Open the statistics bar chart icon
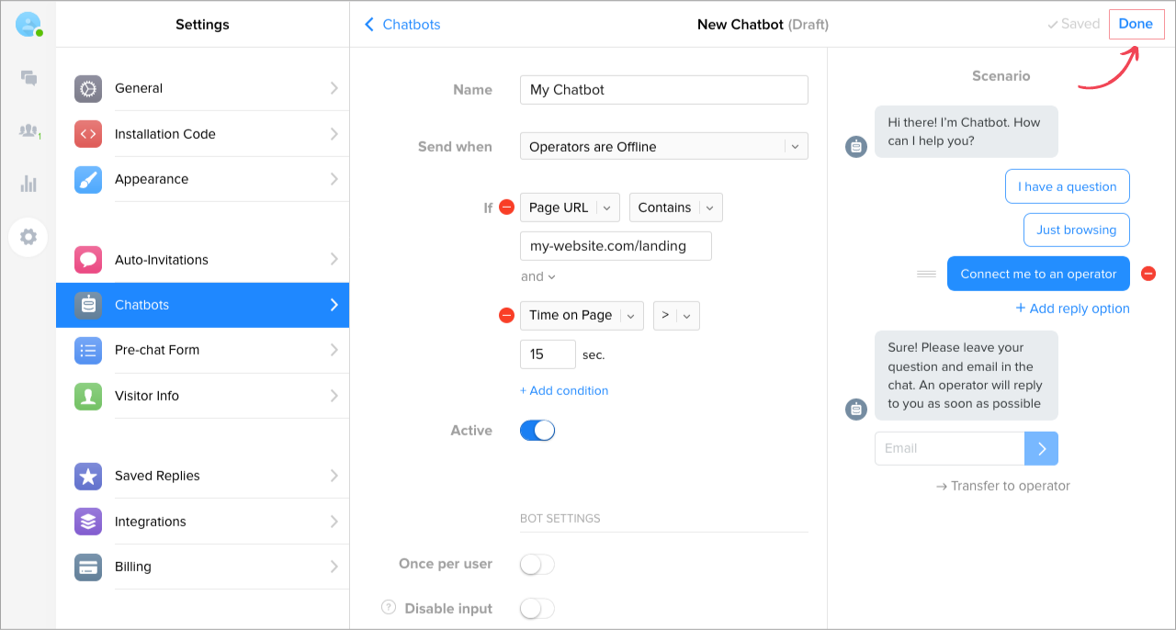1176x630 pixels. coord(28,184)
